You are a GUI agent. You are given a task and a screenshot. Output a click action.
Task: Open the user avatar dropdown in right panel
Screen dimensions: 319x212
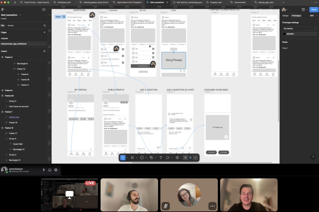coord(285,10)
